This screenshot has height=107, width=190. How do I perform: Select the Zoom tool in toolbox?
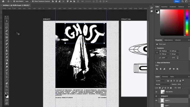7,86
